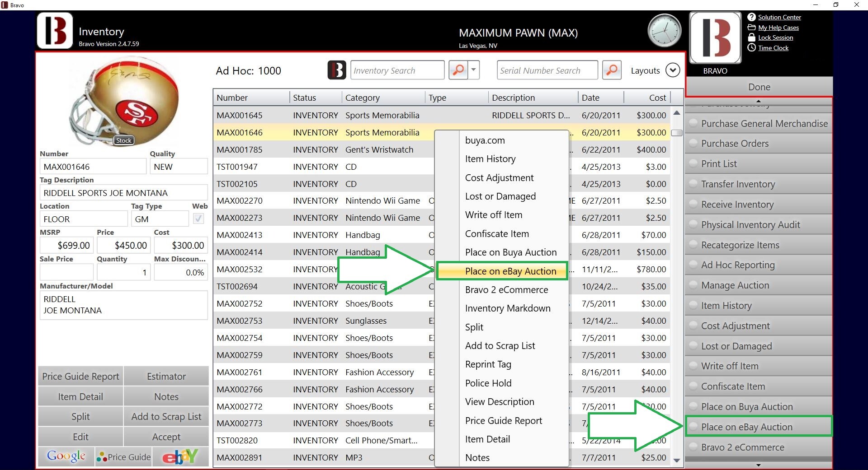Click the Bravo logo next to Inventory title
868x470 pixels.
pos(55,31)
